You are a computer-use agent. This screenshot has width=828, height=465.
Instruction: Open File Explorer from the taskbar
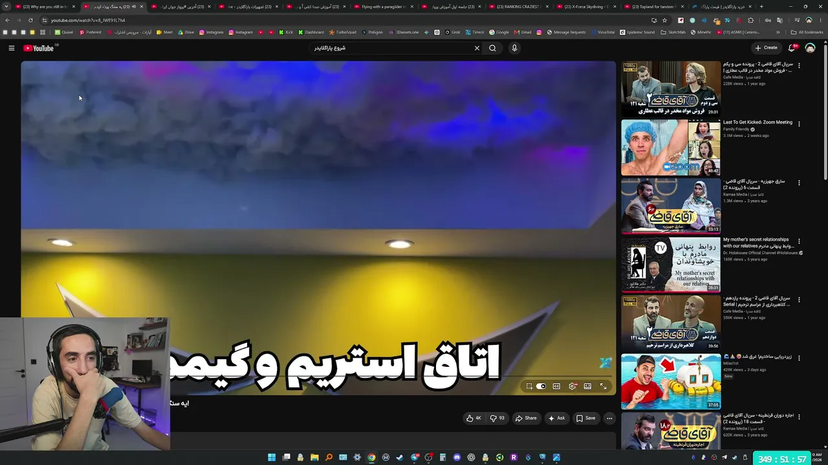click(x=314, y=457)
